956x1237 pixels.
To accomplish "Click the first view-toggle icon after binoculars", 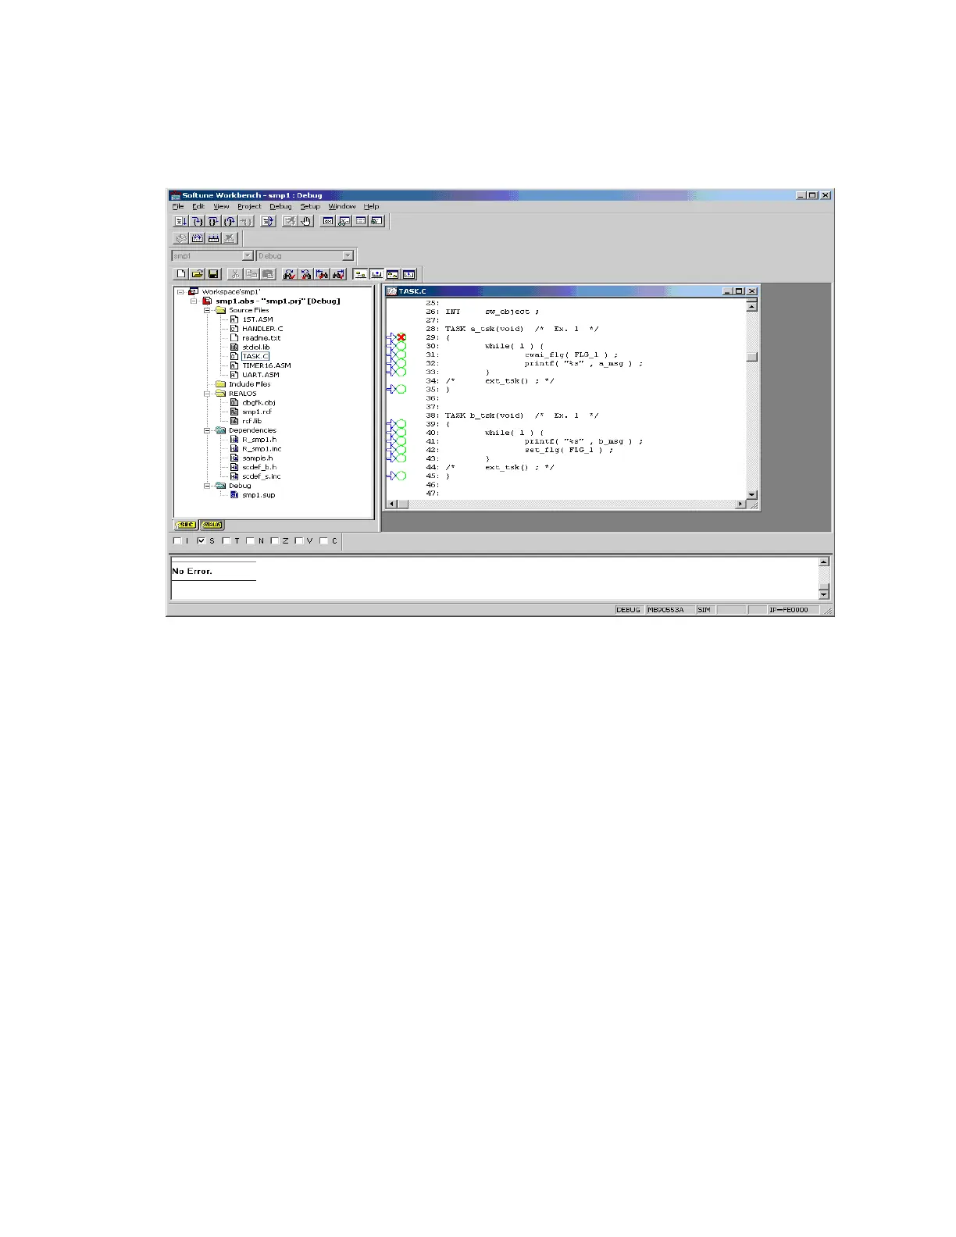I will coord(360,274).
